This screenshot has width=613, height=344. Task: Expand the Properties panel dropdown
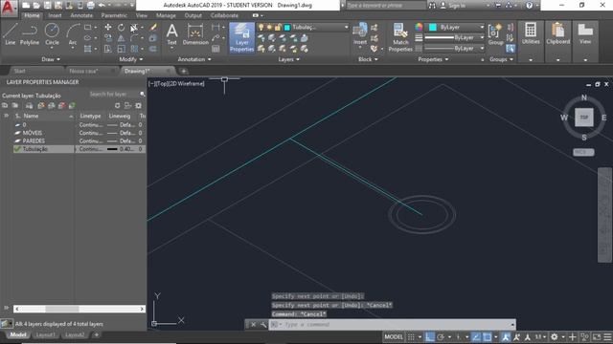point(433,59)
